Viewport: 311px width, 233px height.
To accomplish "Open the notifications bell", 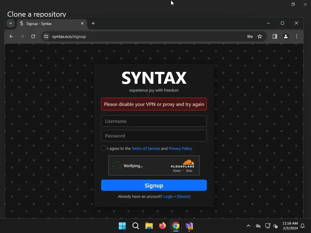I will tap(303, 226).
